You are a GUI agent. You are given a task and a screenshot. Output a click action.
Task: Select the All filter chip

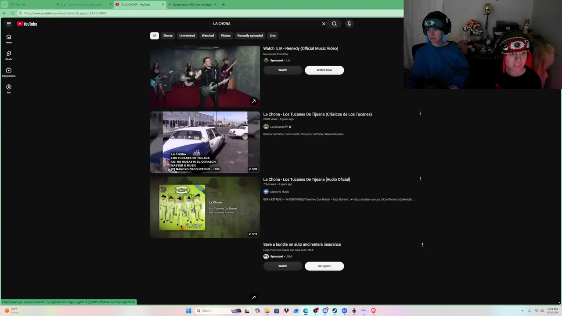tap(154, 36)
